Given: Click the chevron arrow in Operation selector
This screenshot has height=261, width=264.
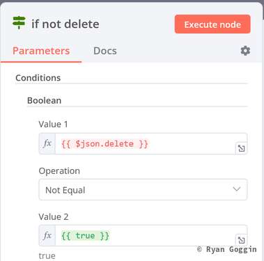Looking at the screenshot, I should click(x=236, y=189).
